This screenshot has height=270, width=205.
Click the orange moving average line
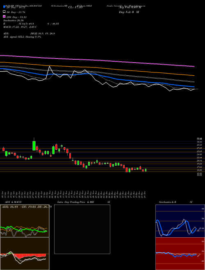click(x=97, y=67)
